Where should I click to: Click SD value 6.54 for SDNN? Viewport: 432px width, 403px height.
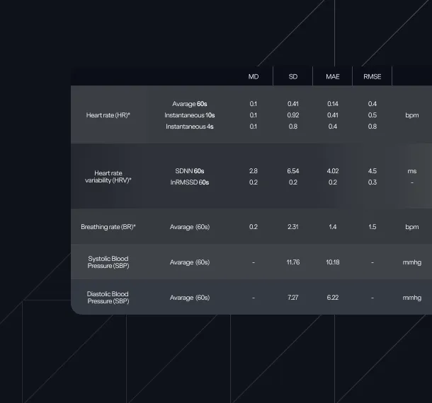point(293,171)
